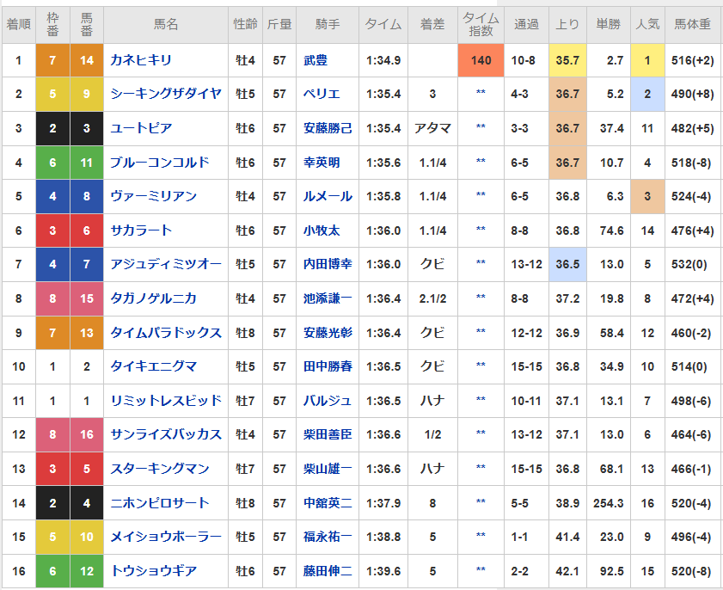Select horse ユートピア
The image size is (723, 590).
(x=141, y=128)
